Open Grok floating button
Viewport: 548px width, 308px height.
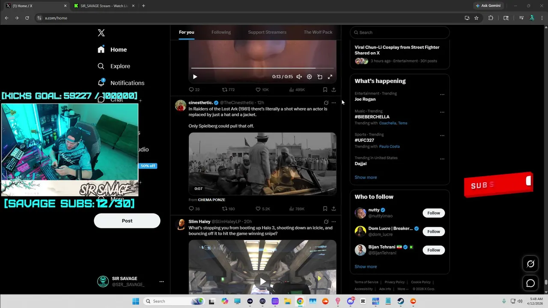530,264
